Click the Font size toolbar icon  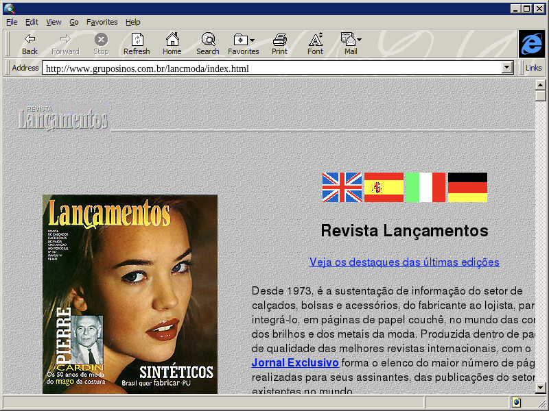tap(315, 44)
